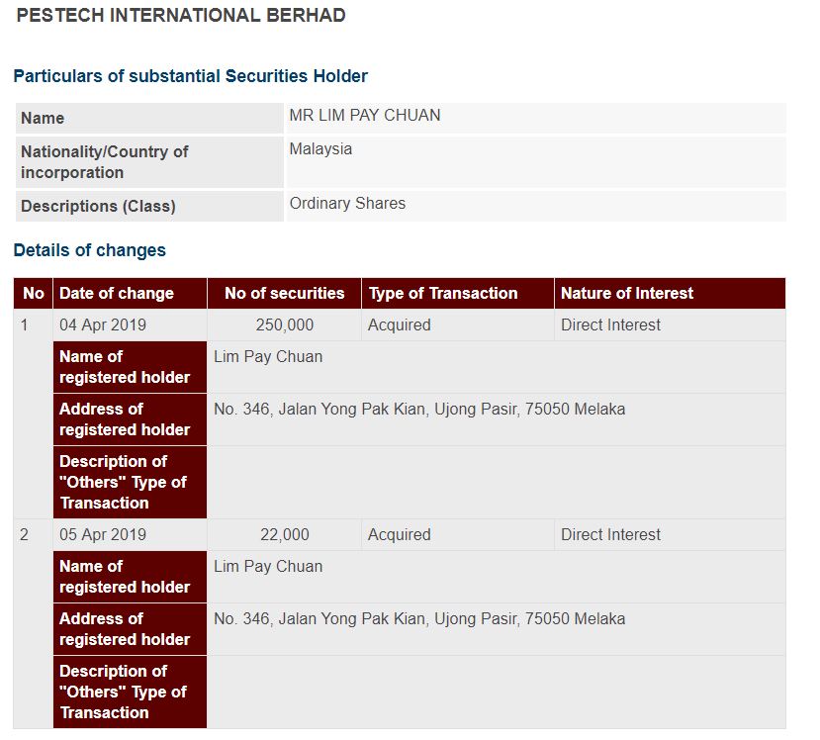
Task: Click the Ordinary Shares description value
Action: (347, 203)
